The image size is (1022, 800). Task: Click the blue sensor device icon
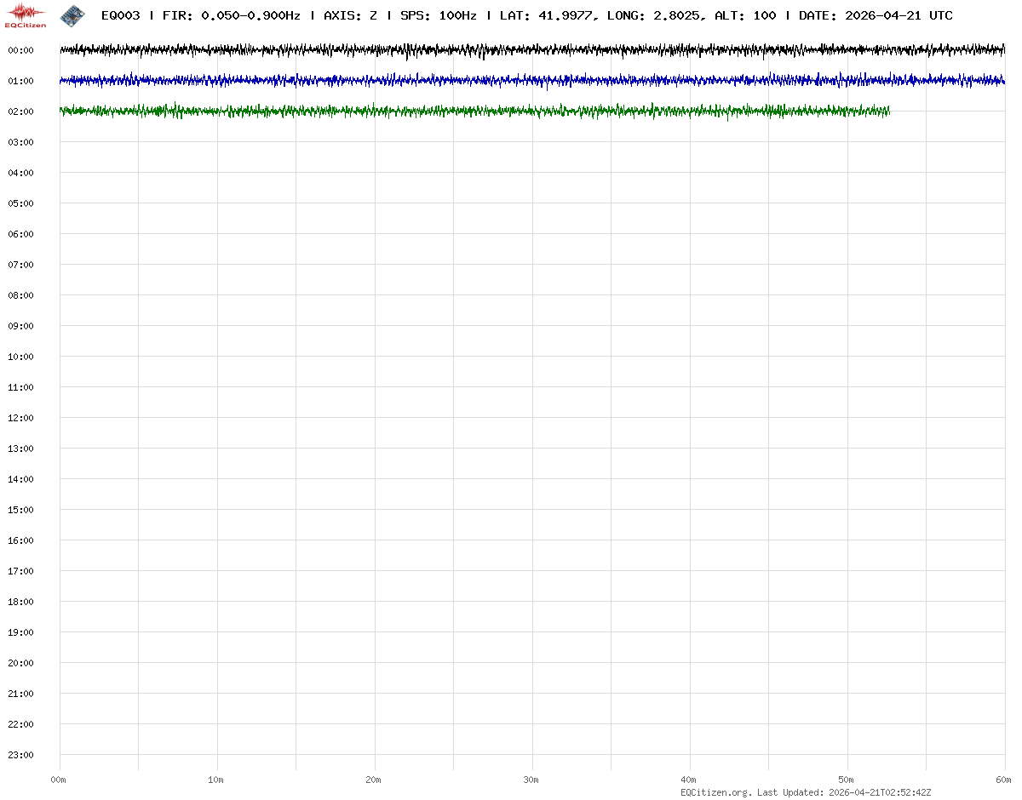tap(72, 15)
